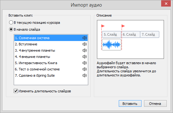Click the 7. Слайд box in preview
The height and width of the screenshot is (113, 173).
click(x=150, y=34)
